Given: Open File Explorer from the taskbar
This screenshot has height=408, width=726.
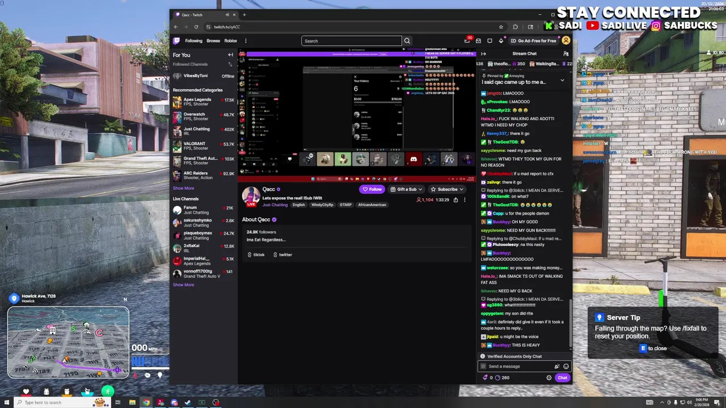Looking at the screenshot, I should [132, 402].
